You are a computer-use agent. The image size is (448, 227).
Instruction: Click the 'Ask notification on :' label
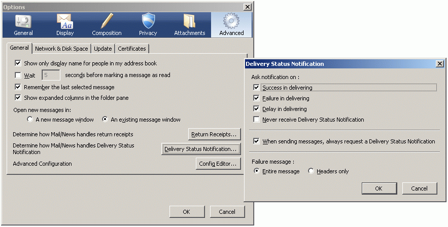coord(275,77)
